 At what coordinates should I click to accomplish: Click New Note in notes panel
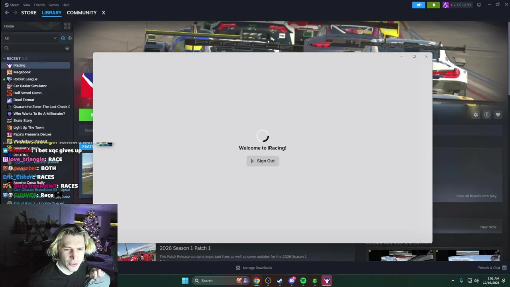[x=488, y=227]
